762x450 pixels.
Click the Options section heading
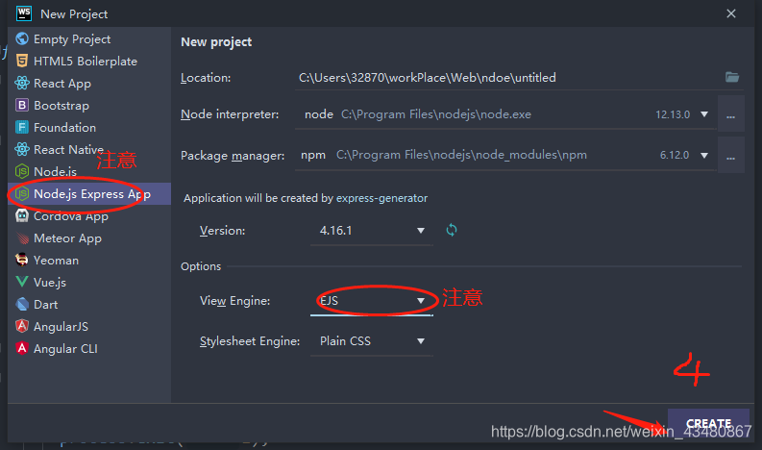point(201,266)
